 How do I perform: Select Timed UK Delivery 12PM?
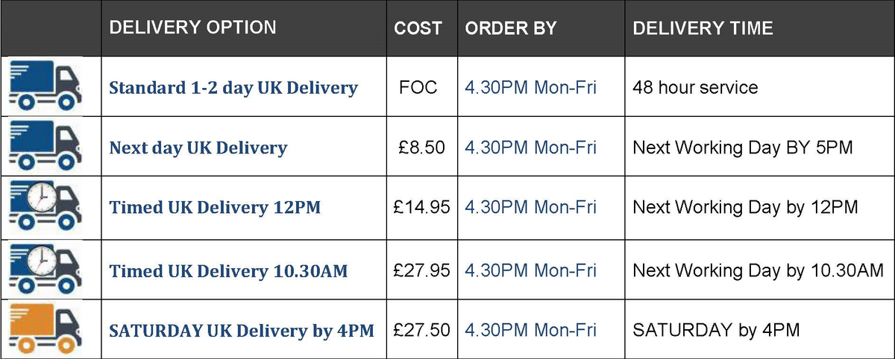(x=215, y=207)
